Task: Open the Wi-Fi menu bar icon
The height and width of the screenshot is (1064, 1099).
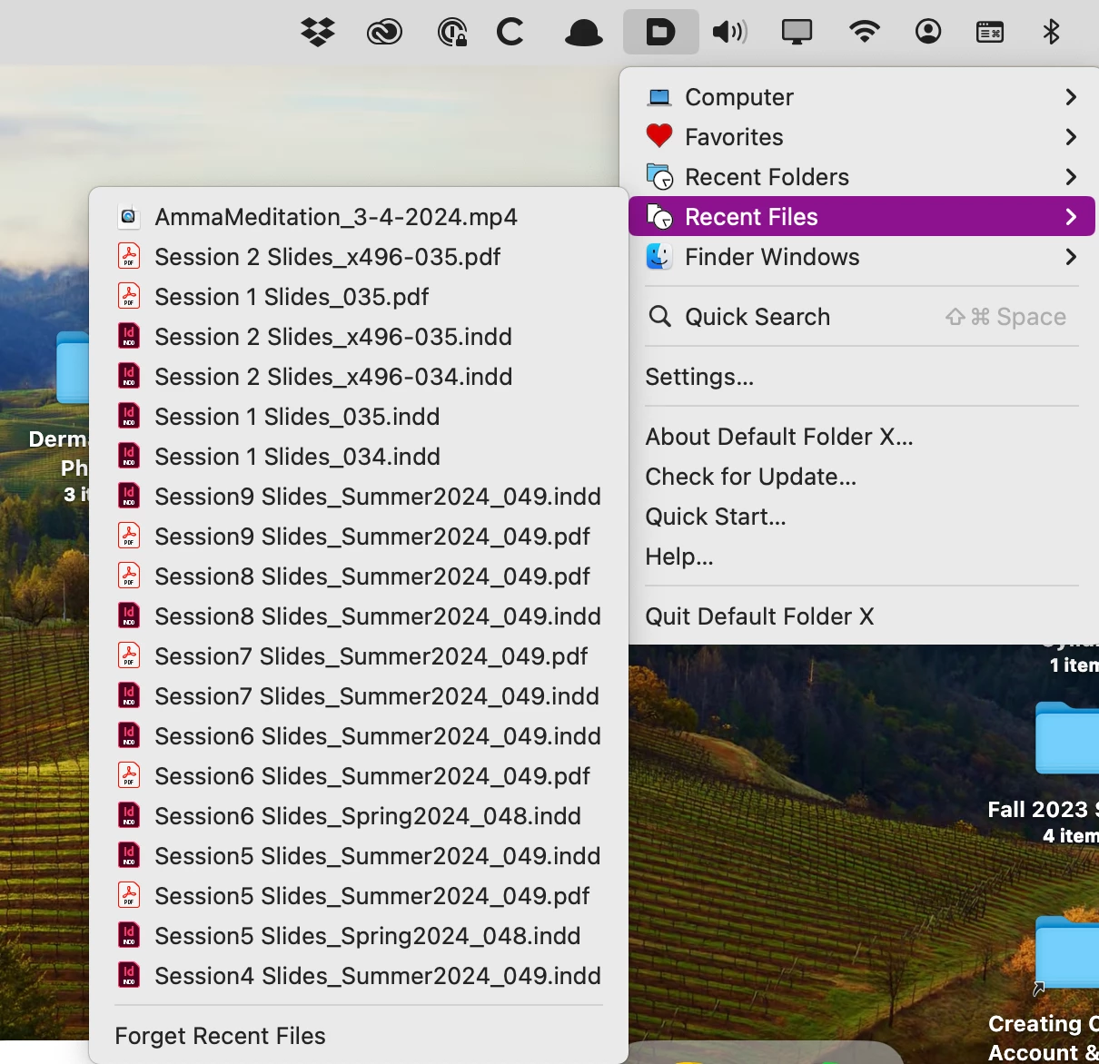Action: pos(864,33)
